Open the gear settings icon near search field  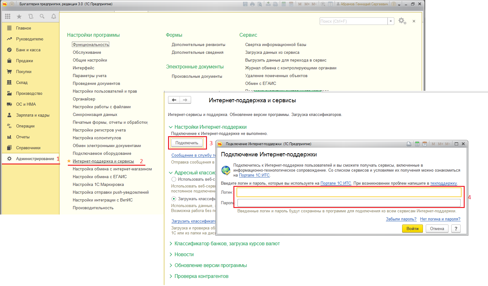coord(402,21)
